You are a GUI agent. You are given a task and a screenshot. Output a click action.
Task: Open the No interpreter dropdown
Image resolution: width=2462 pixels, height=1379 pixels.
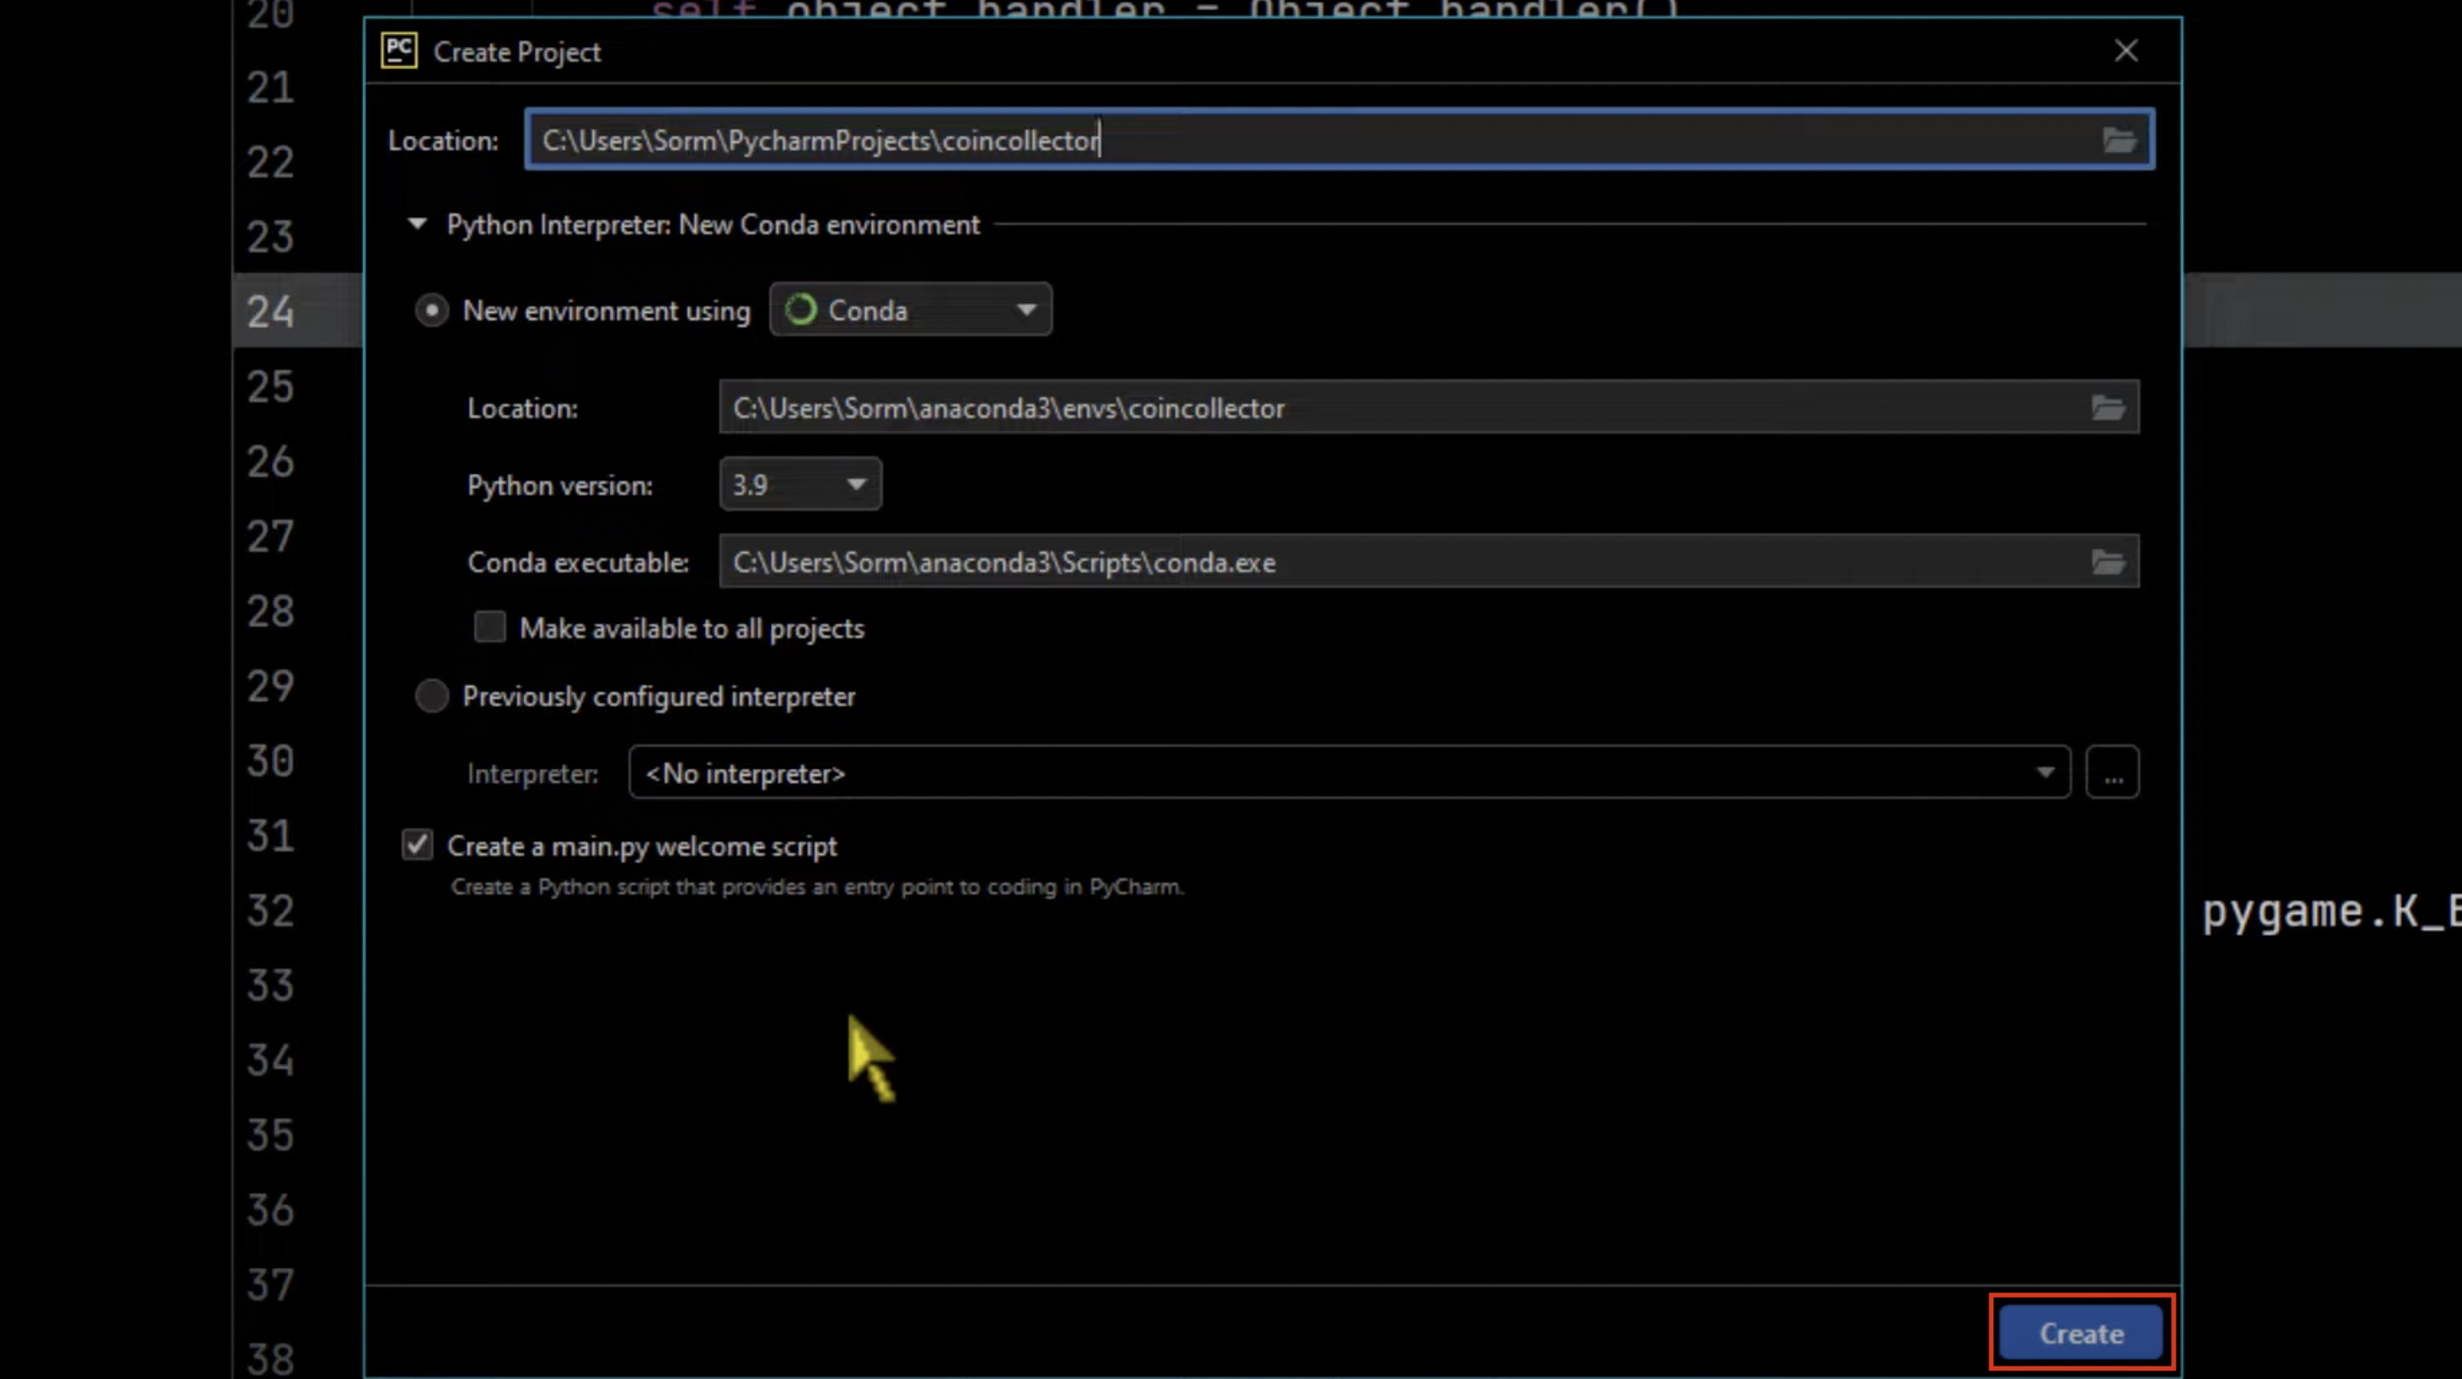tap(1348, 772)
